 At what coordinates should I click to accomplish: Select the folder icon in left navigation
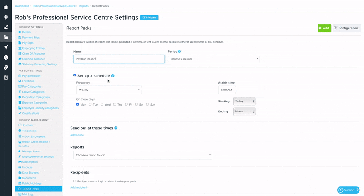[6, 37]
